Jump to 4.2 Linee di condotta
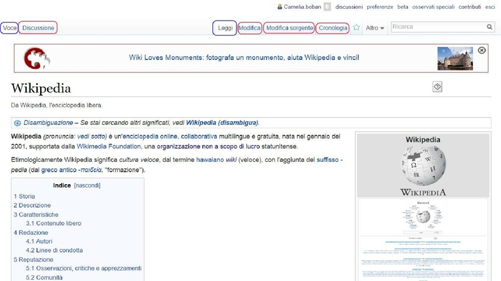 54,250
